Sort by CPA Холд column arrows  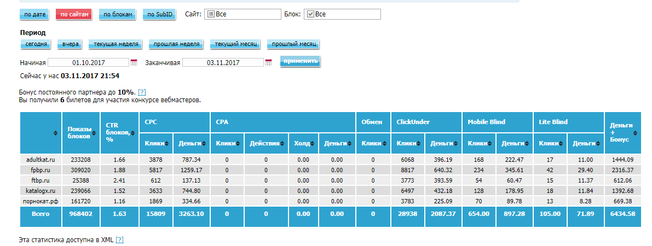click(x=311, y=144)
